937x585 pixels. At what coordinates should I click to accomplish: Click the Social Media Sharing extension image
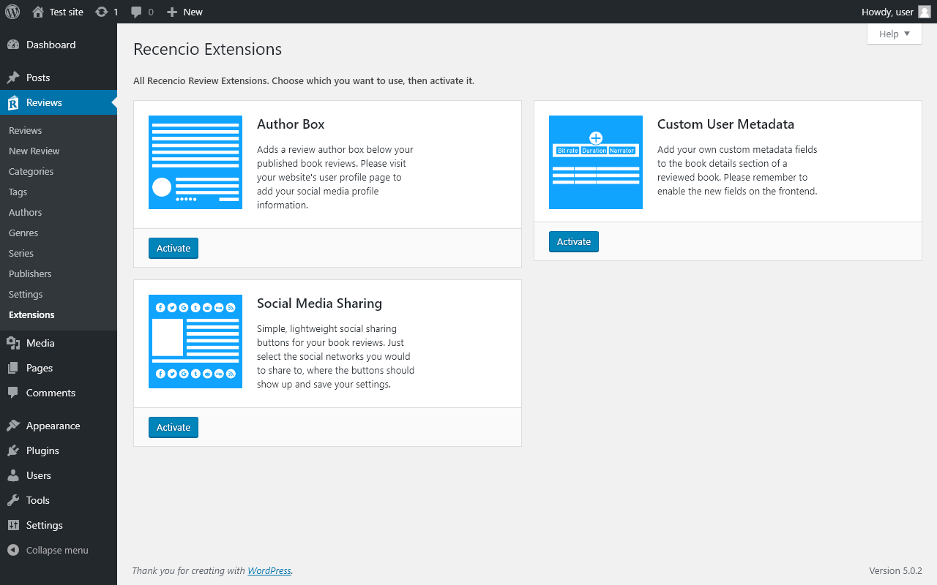pos(195,341)
